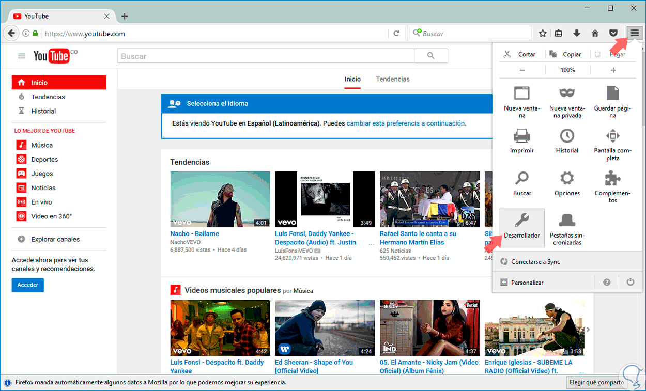Click the blue Acceder button

[x=28, y=285]
